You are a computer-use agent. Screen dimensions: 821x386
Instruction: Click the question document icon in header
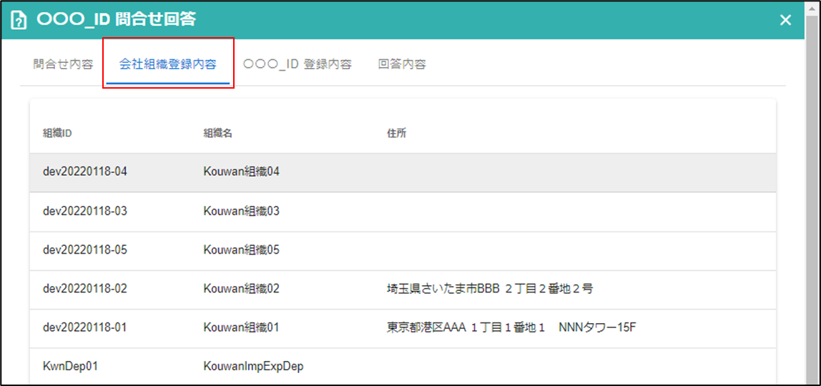[x=19, y=20]
